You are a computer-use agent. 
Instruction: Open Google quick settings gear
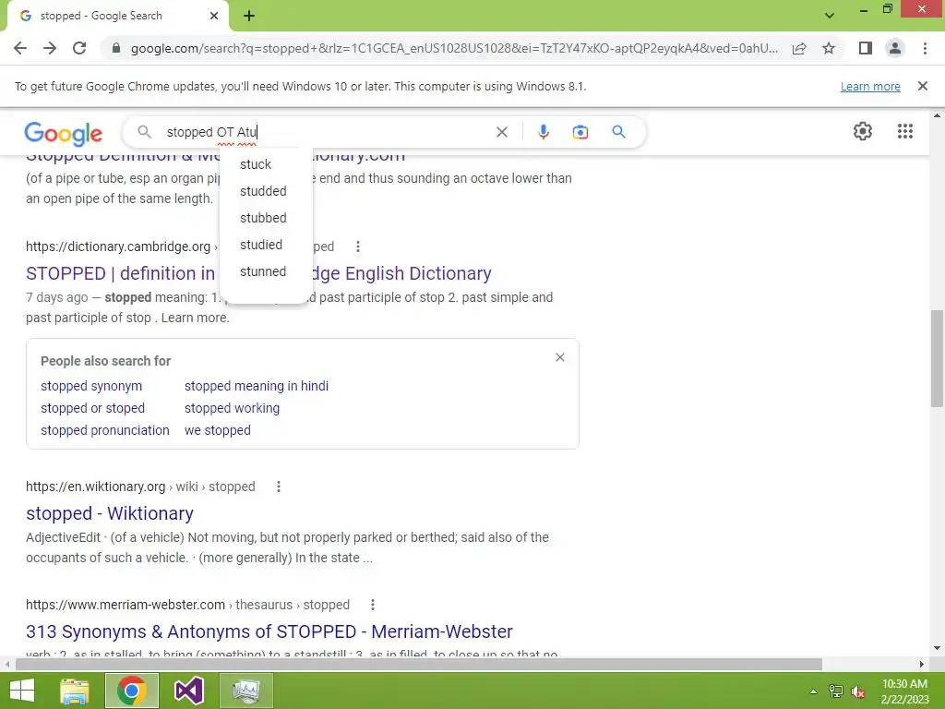click(863, 131)
